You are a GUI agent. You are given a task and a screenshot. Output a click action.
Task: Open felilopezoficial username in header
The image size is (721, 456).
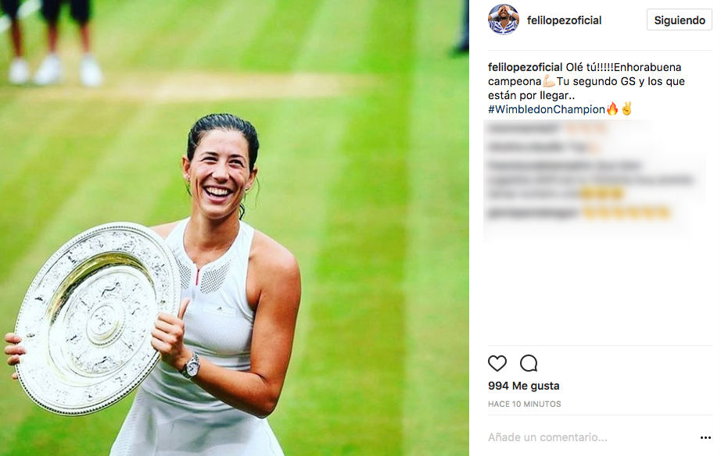coord(564,20)
